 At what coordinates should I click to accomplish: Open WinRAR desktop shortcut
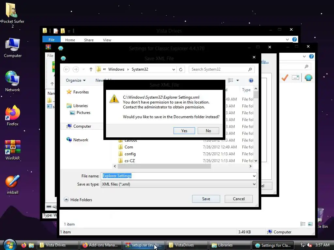click(13, 150)
